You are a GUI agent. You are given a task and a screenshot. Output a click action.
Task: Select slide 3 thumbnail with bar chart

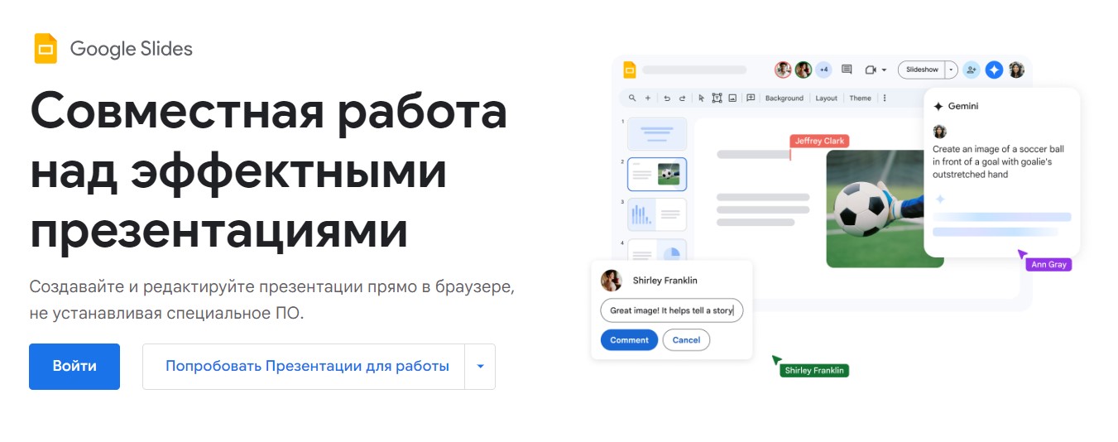[x=656, y=214]
